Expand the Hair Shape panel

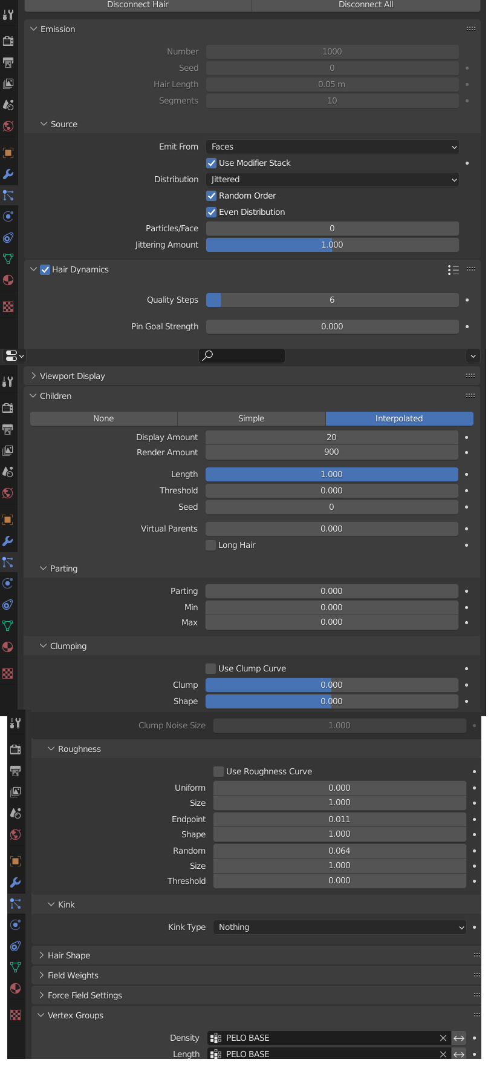(x=68, y=955)
